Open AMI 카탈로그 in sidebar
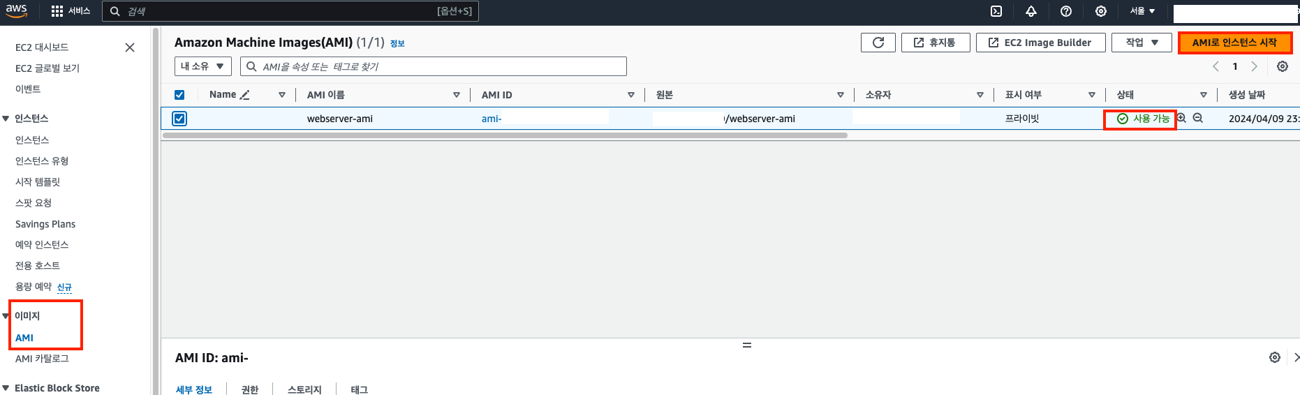Screen dimensions: 1300x395 click(x=42, y=359)
